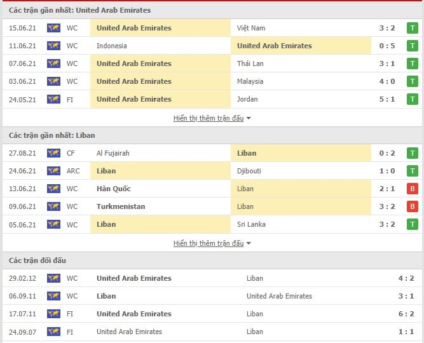Viewport: 424px width, 343px height.
Task: Open the 0 : 5 score for Indonesia match
Action: 387,46
